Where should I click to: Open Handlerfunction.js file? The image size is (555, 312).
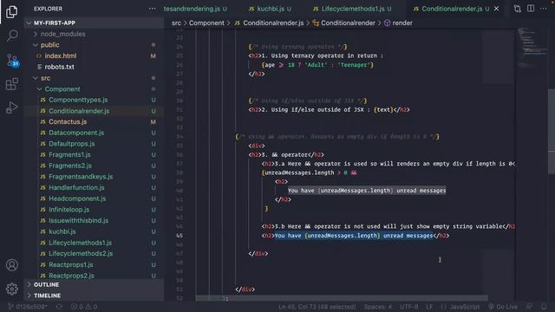[95, 187]
